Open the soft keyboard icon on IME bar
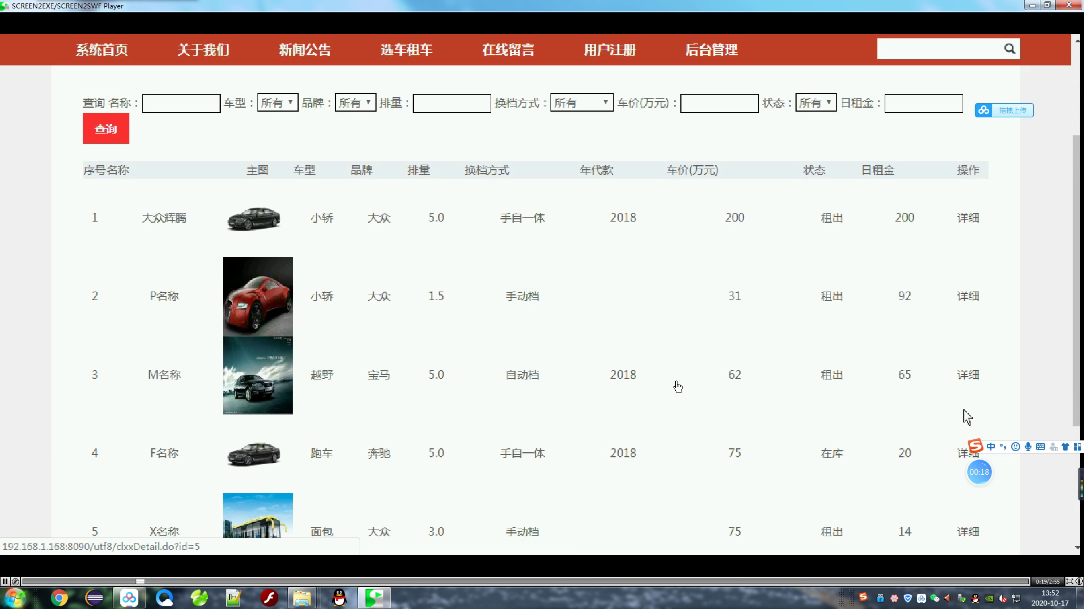Image resolution: width=1084 pixels, height=609 pixels. pyautogui.click(x=1041, y=447)
